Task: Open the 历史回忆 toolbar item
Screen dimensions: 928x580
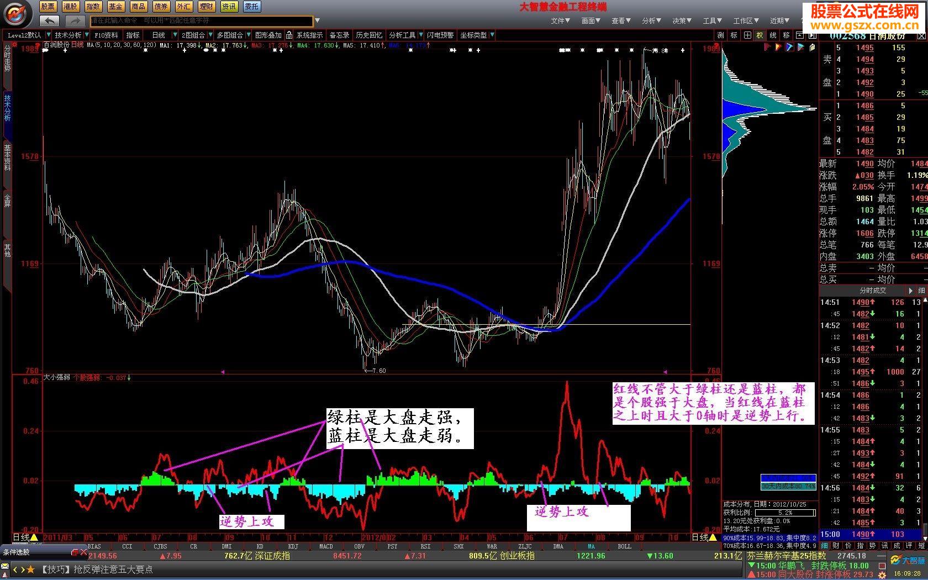Action: pos(368,35)
